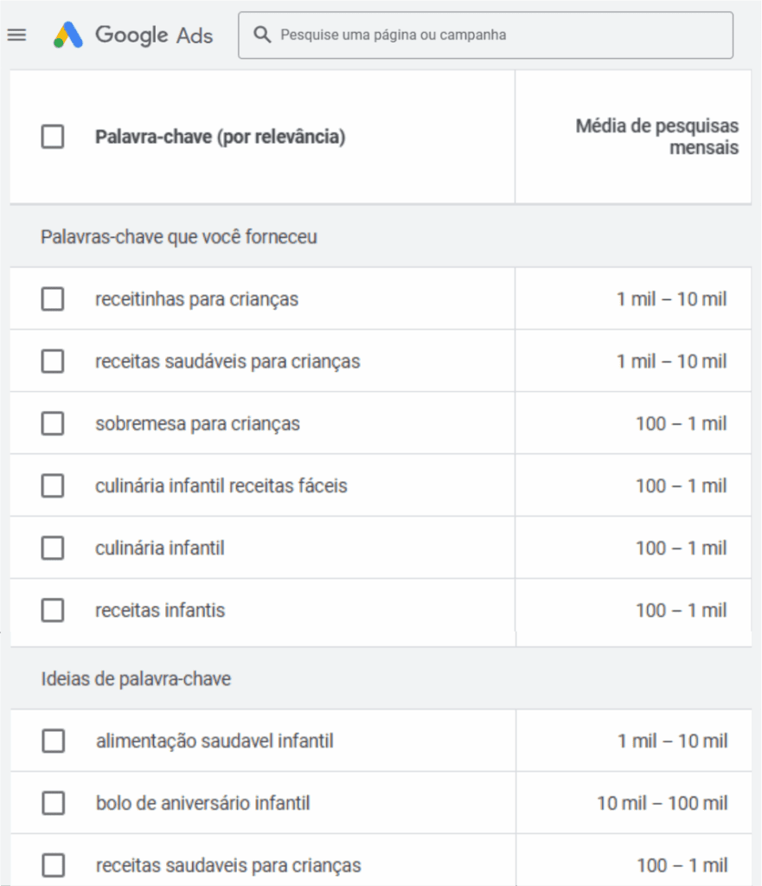Select 'bolo de aniversário infantil' checkbox

pyautogui.click(x=54, y=804)
